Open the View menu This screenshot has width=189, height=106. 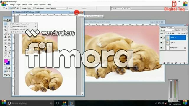36,5
